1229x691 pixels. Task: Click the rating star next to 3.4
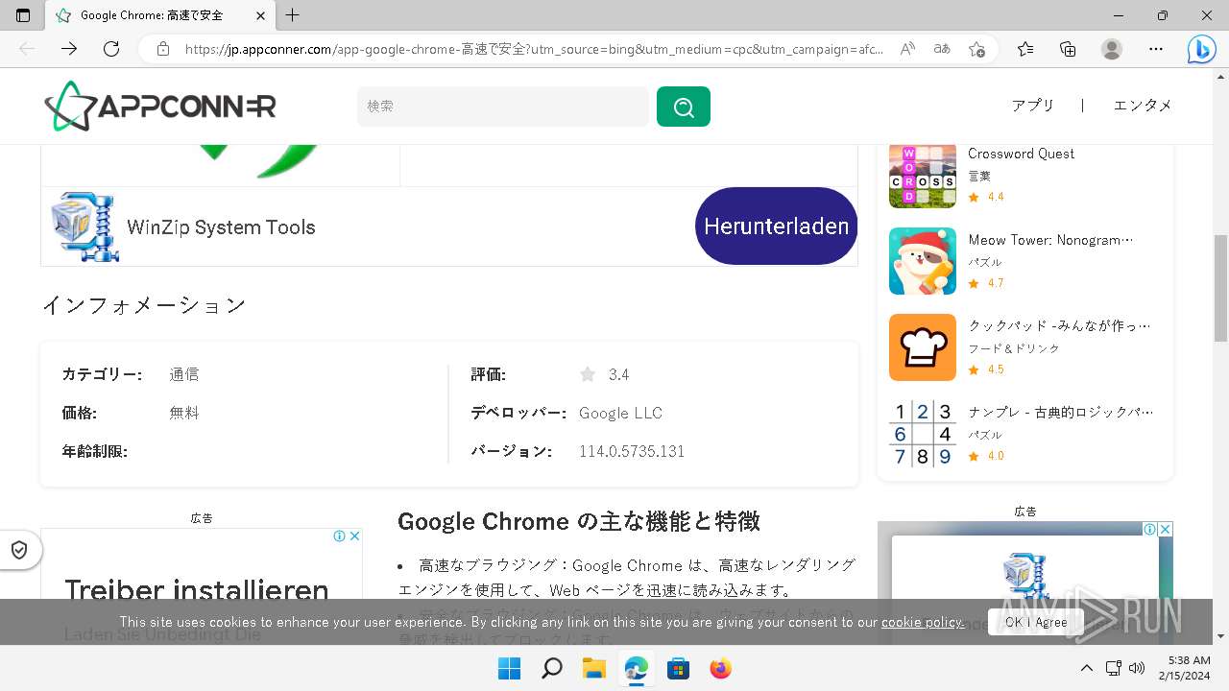(588, 374)
